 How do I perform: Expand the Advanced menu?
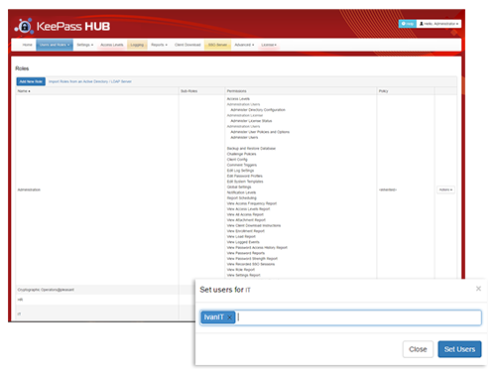click(244, 45)
